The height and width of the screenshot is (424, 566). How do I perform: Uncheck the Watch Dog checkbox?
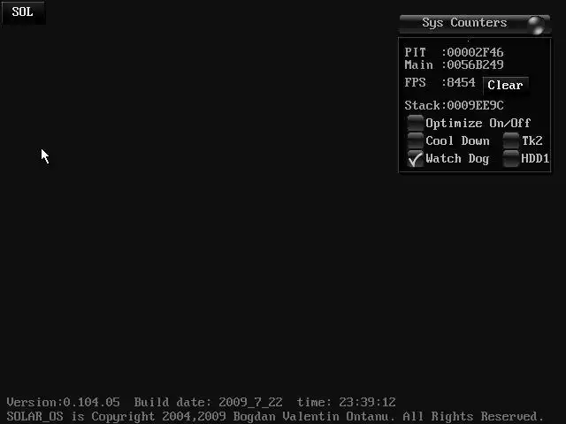[x=415, y=159]
